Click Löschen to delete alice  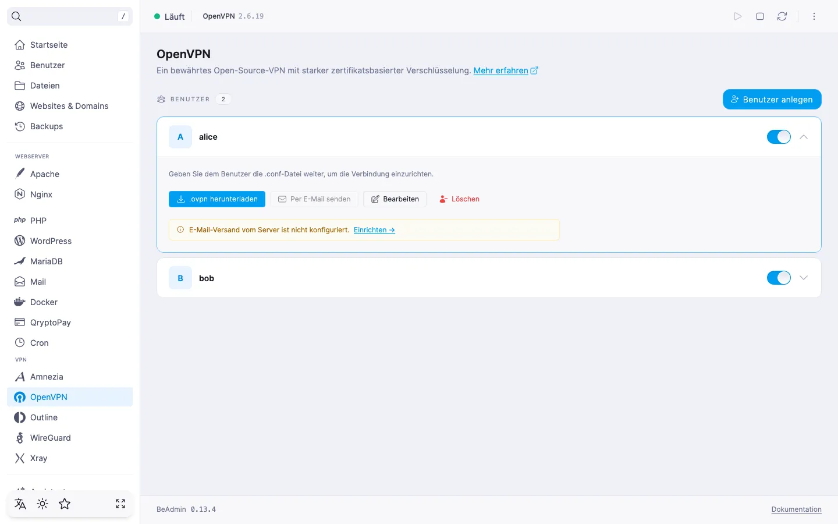click(459, 199)
